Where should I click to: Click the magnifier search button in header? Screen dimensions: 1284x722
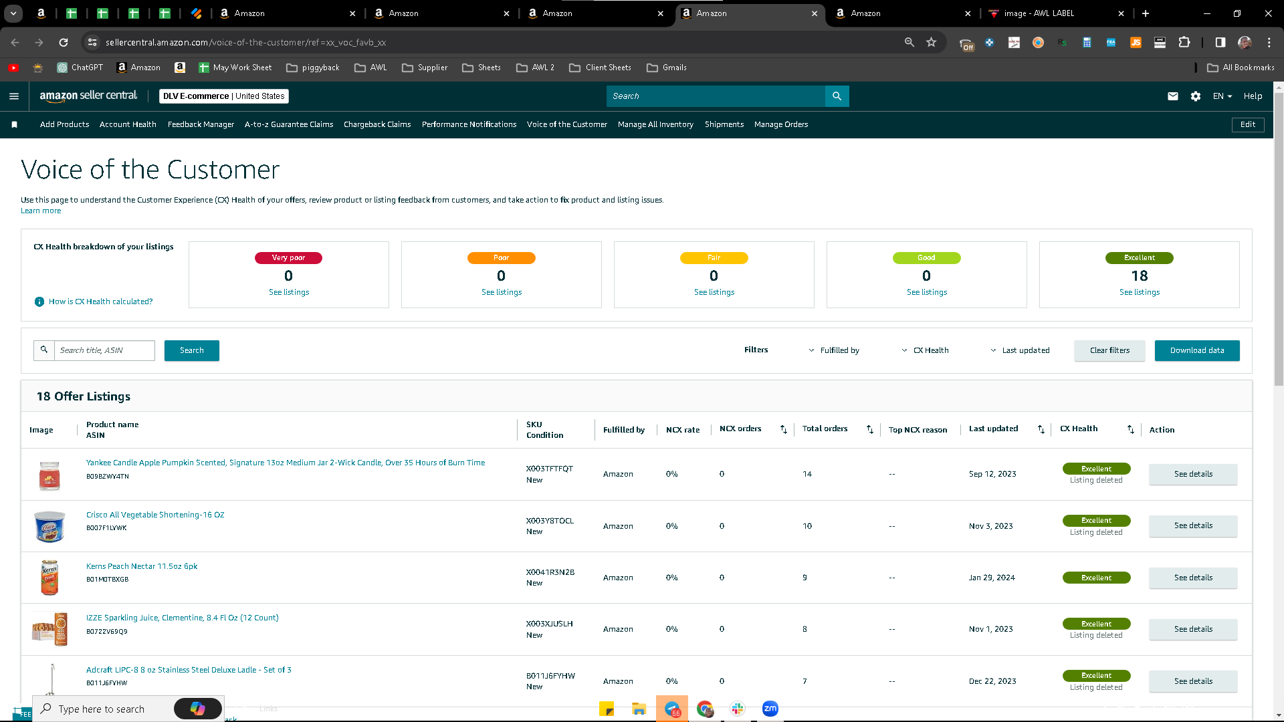[x=837, y=96]
